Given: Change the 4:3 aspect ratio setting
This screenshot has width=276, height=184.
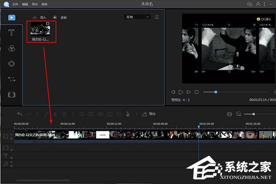Looking at the screenshot, I should pyautogui.click(x=186, y=100).
